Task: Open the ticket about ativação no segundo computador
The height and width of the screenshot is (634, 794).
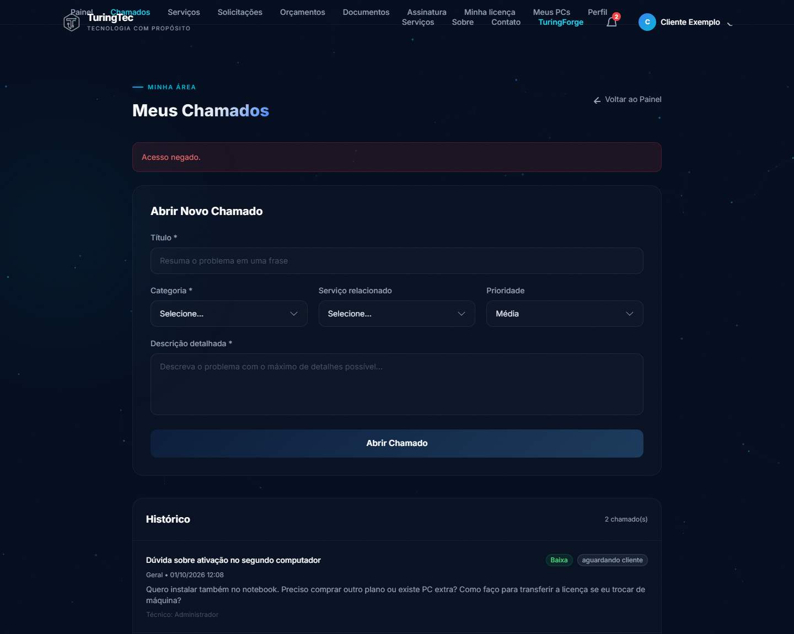Action: 233,560
